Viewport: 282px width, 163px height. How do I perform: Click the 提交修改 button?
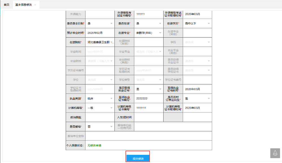point(138,158)
